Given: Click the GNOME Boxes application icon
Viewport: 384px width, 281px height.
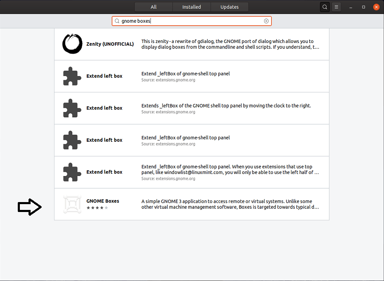Looking at the screenshot, I should (72, 204).
